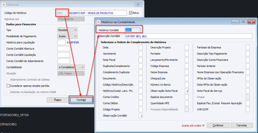258x133 pixels.
Task: Click the Complemento Duplicata order box
Action: [141, 72]
